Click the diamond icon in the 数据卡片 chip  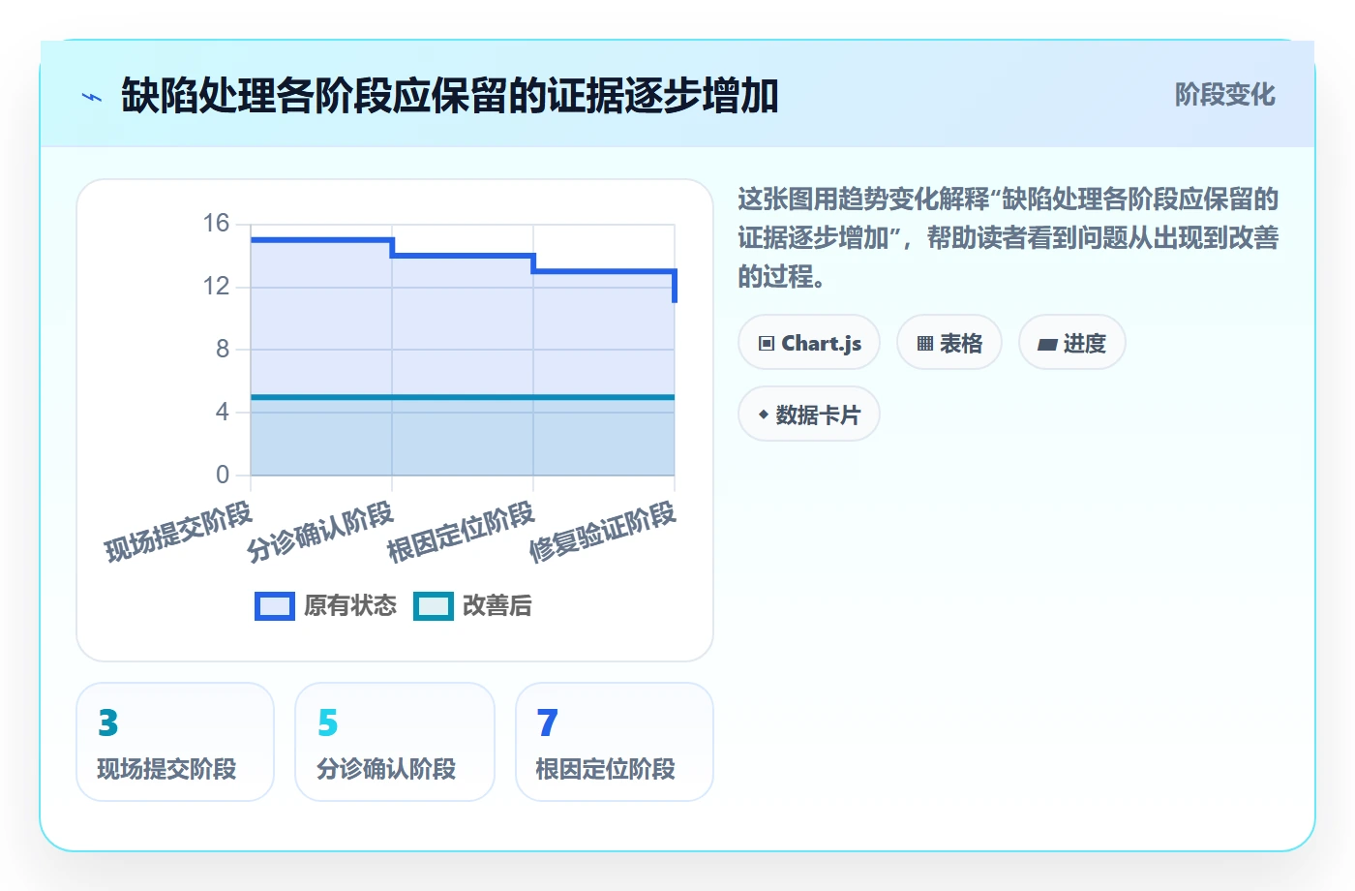[x=764, y=415]
